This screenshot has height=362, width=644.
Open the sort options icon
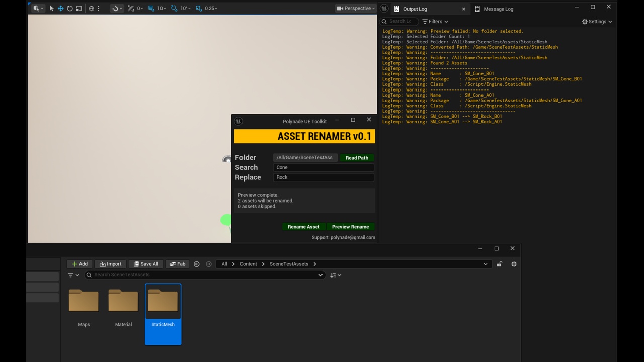(336, 275)
